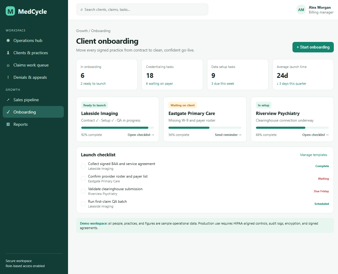This screenshot has width=338, height=274.
Task: Select the Reports menu item
Action: click(33, 124)
